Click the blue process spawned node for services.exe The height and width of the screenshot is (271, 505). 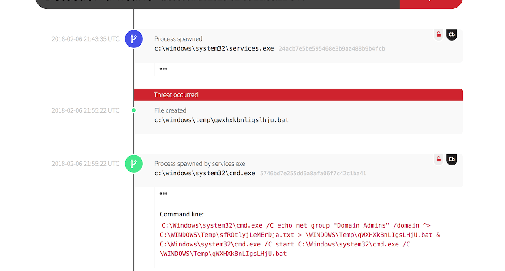(x=133, y=39)
